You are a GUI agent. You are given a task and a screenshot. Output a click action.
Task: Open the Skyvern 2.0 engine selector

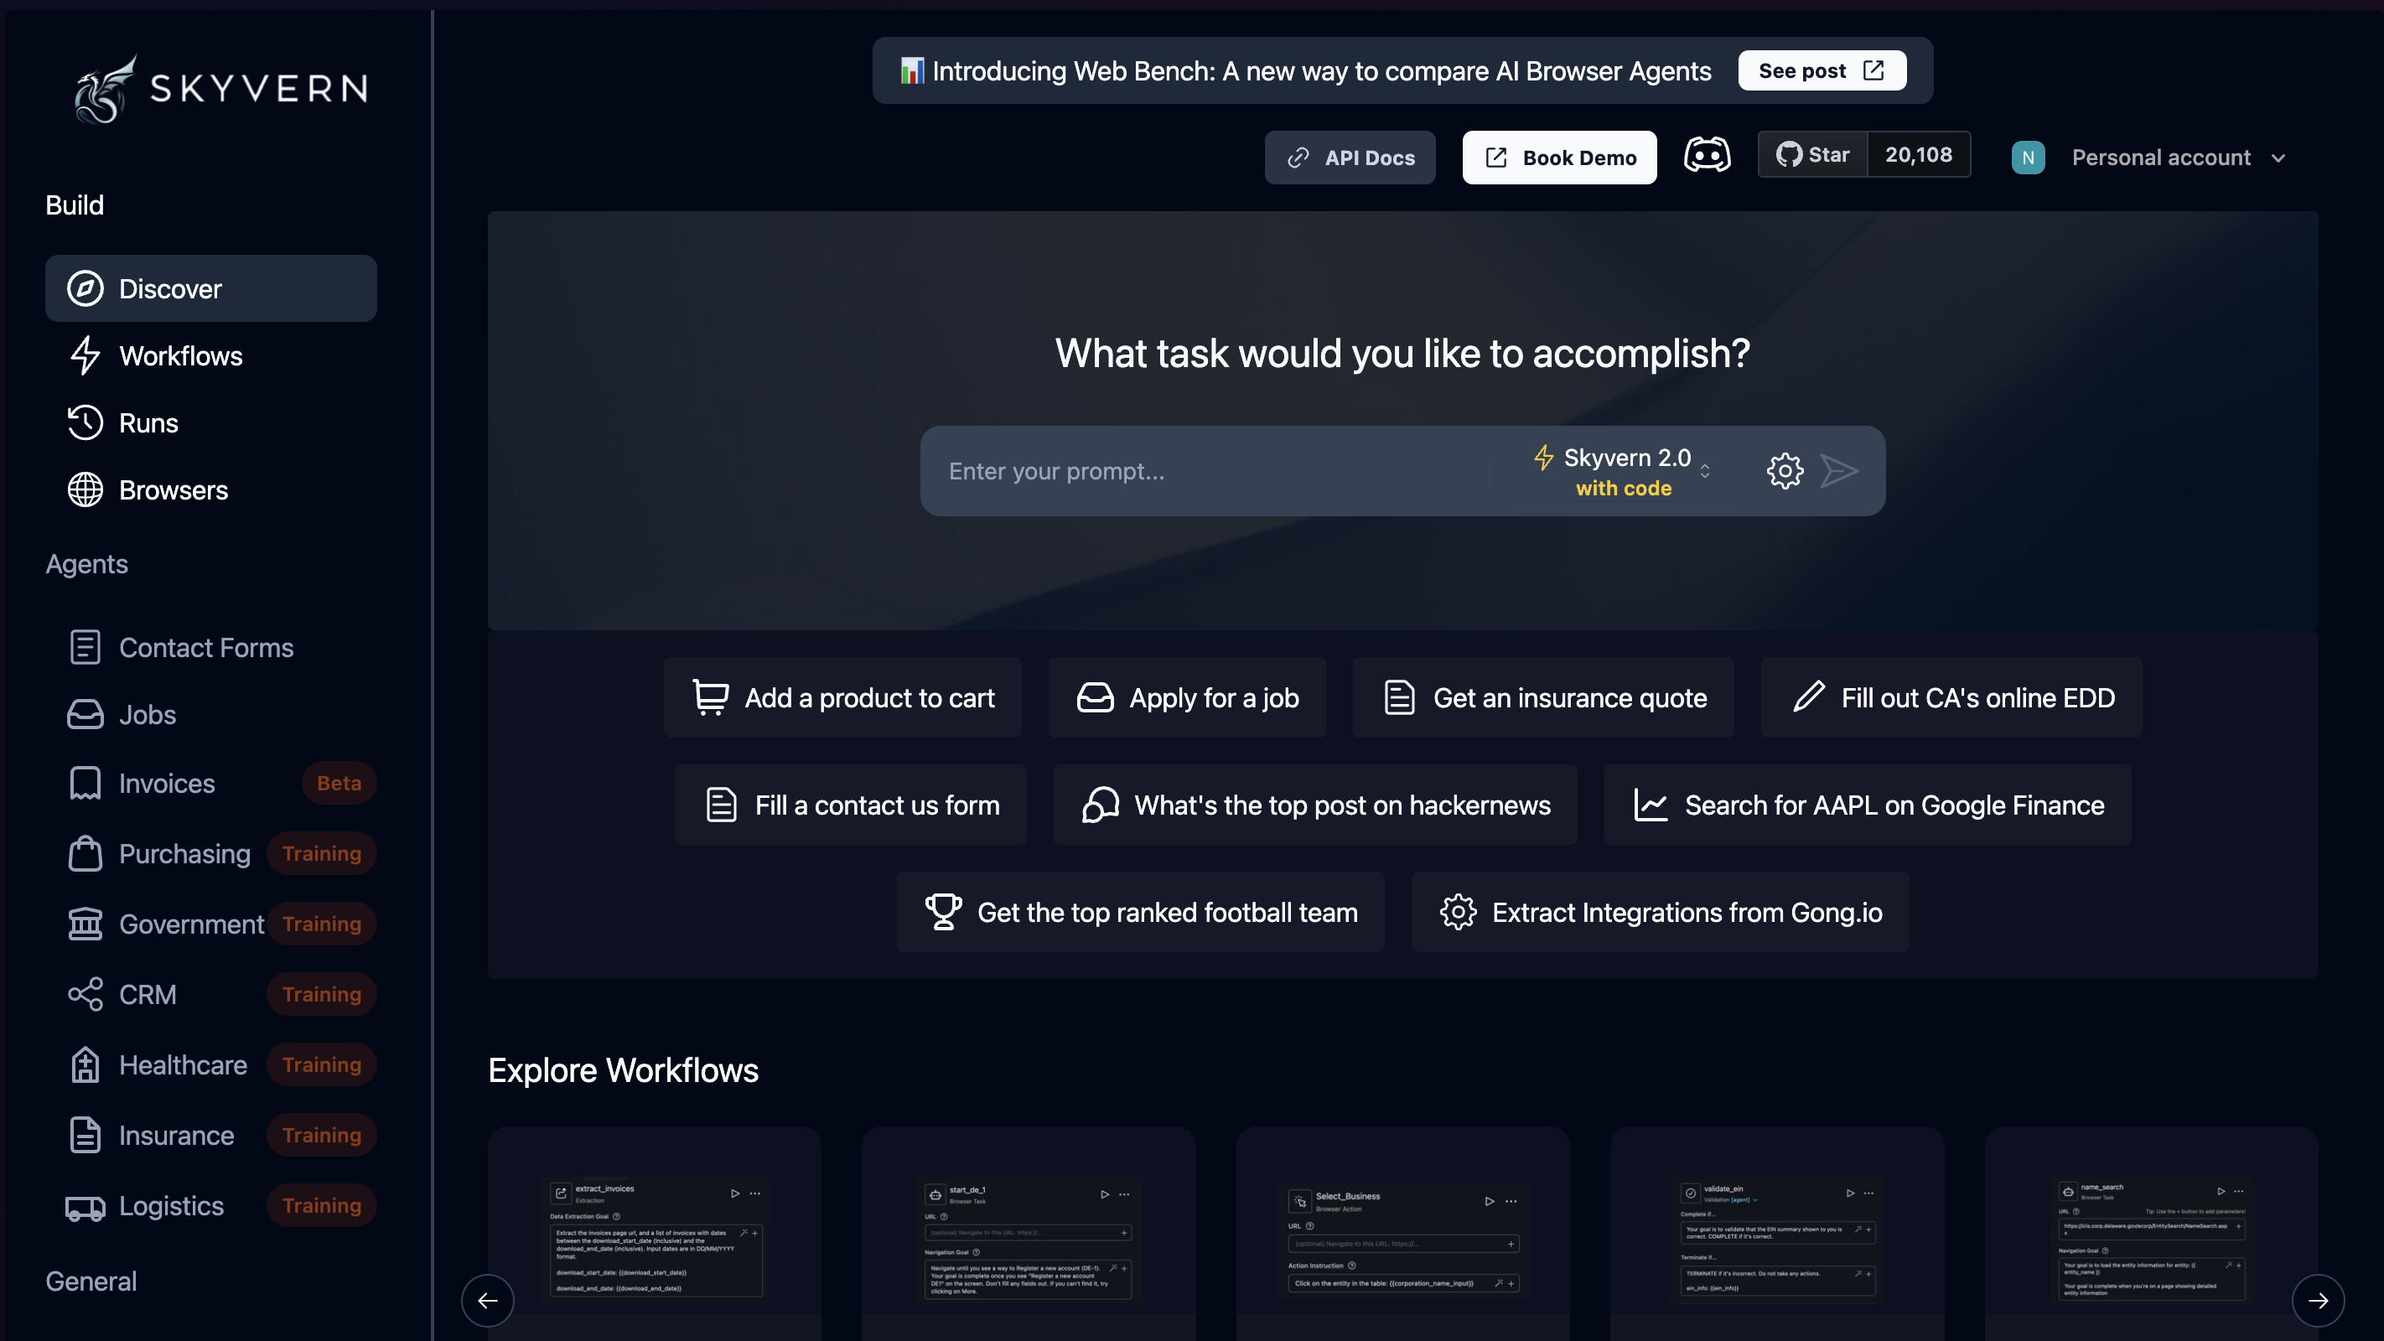[1623, 471]
